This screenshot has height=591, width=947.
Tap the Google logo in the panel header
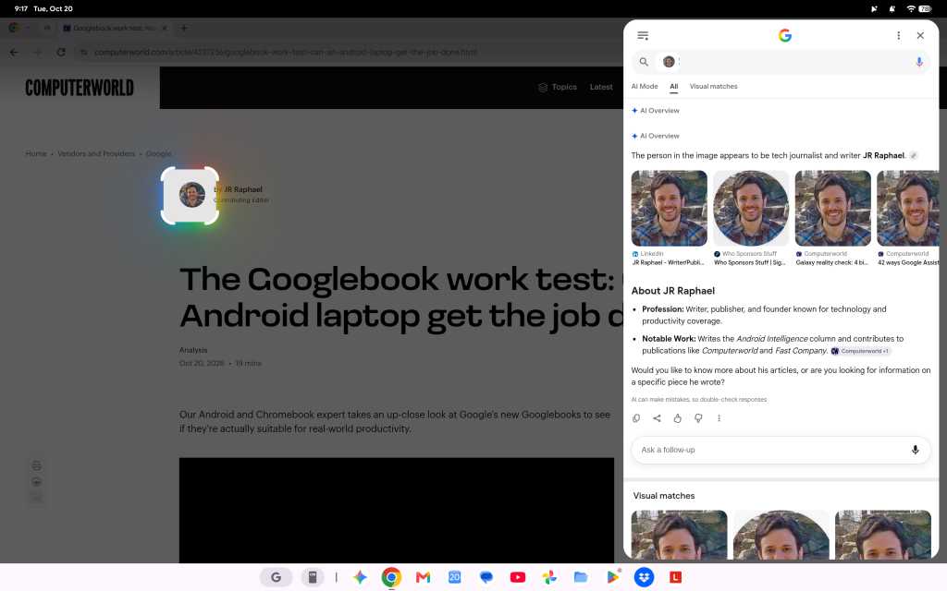785,36
